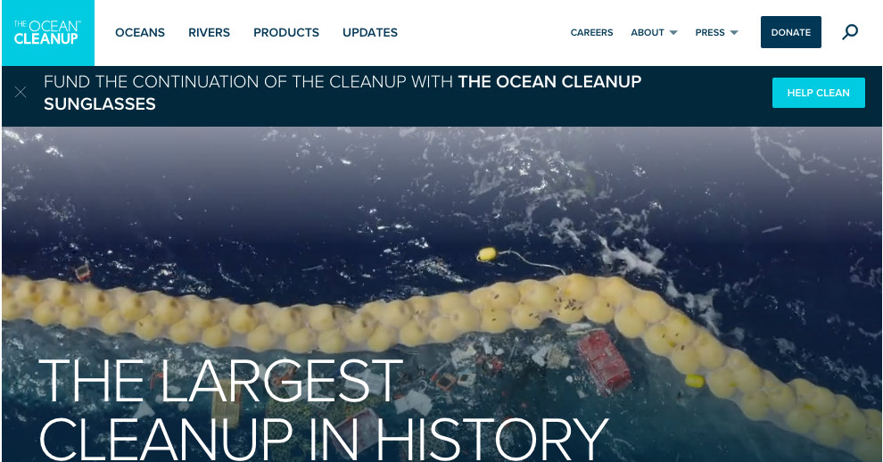Screen dimensions: 883x462
Task: Visit the Careers link
Action: [591, 33]
